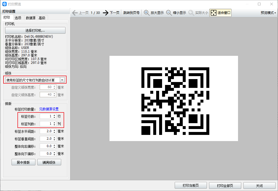Click the 选择打印机 button

click(35, 30)
